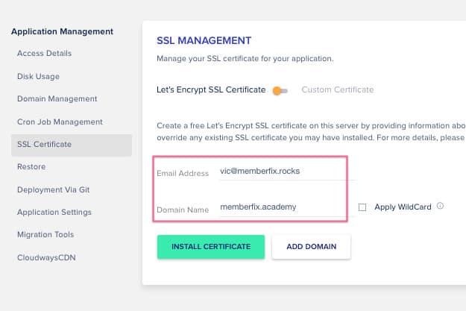The image size is (466, 311).
Task: Click the Install Certificate button
Action: [210, 247]
